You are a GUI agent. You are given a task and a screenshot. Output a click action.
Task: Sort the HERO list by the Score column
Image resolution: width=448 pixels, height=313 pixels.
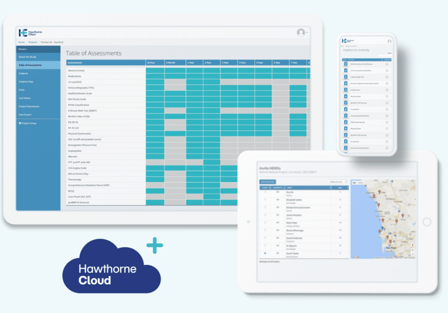265,188
